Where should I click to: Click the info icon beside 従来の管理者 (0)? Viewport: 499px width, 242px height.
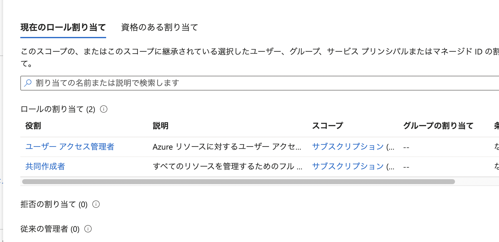[89, 229]
